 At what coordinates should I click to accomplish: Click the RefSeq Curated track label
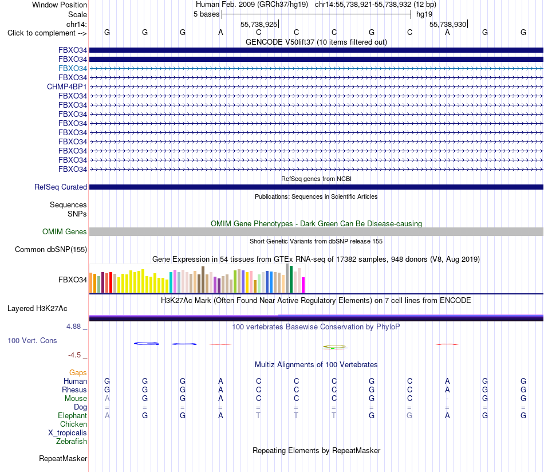[61, 187]
